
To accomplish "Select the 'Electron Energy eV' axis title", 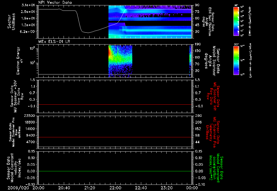I will (x=19, y=61).
